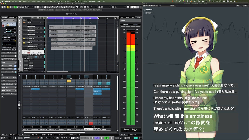Viewport: 249px width, 140px height.
Task: Click the transport Stop button
Action: (x=102, y=138)
